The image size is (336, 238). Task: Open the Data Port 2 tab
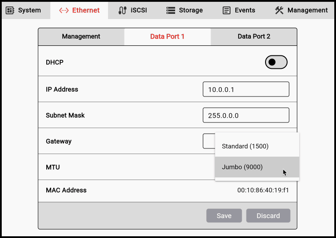(x=254, y=37)
